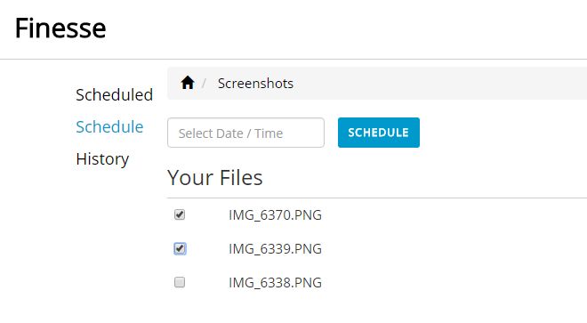This screenshot has height=323, width=587.
Task: Focus the Select Date / Time field
Action: coord(245,133)
